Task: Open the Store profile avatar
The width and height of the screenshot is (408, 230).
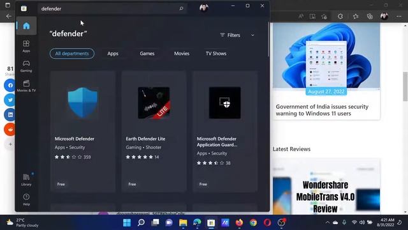Action: pos(204,8)
